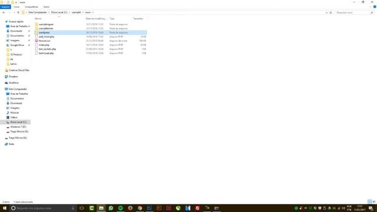Go up one folder level arrow
This screenshot has width=377, height=212.
tap(18, 12)
